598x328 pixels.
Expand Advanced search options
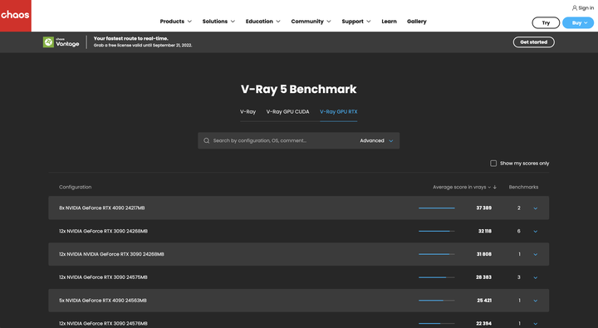pyautogui.click(x=376, y=140)
